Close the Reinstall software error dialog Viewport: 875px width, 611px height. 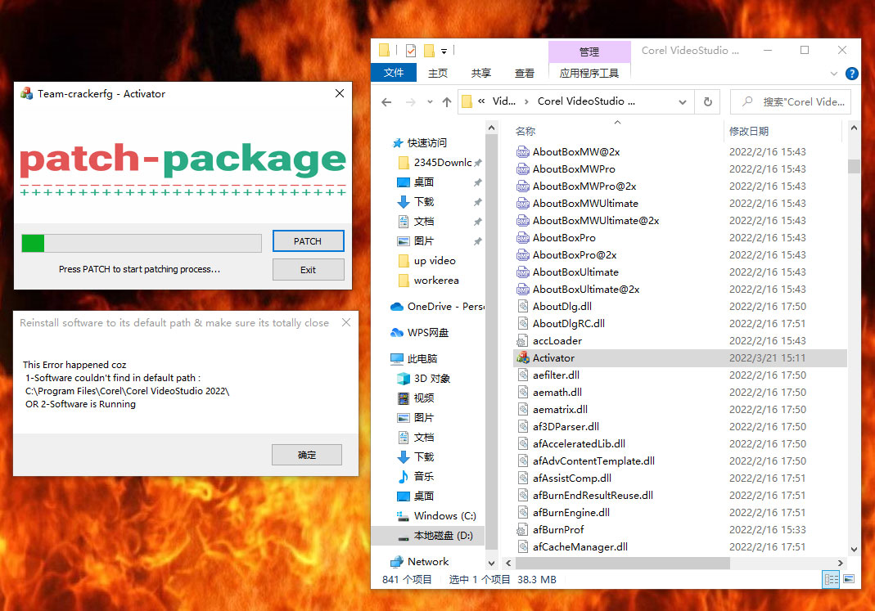pyautogui.click(x=346, y=323)
